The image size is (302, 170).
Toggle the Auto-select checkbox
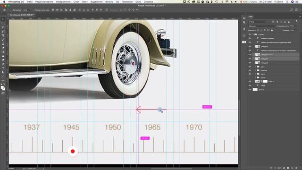[x=11, y=10]
